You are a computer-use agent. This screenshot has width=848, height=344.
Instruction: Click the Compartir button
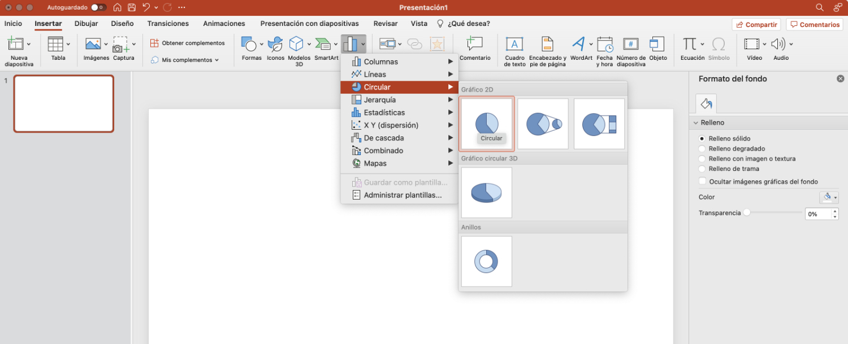[x=756, y=24]
